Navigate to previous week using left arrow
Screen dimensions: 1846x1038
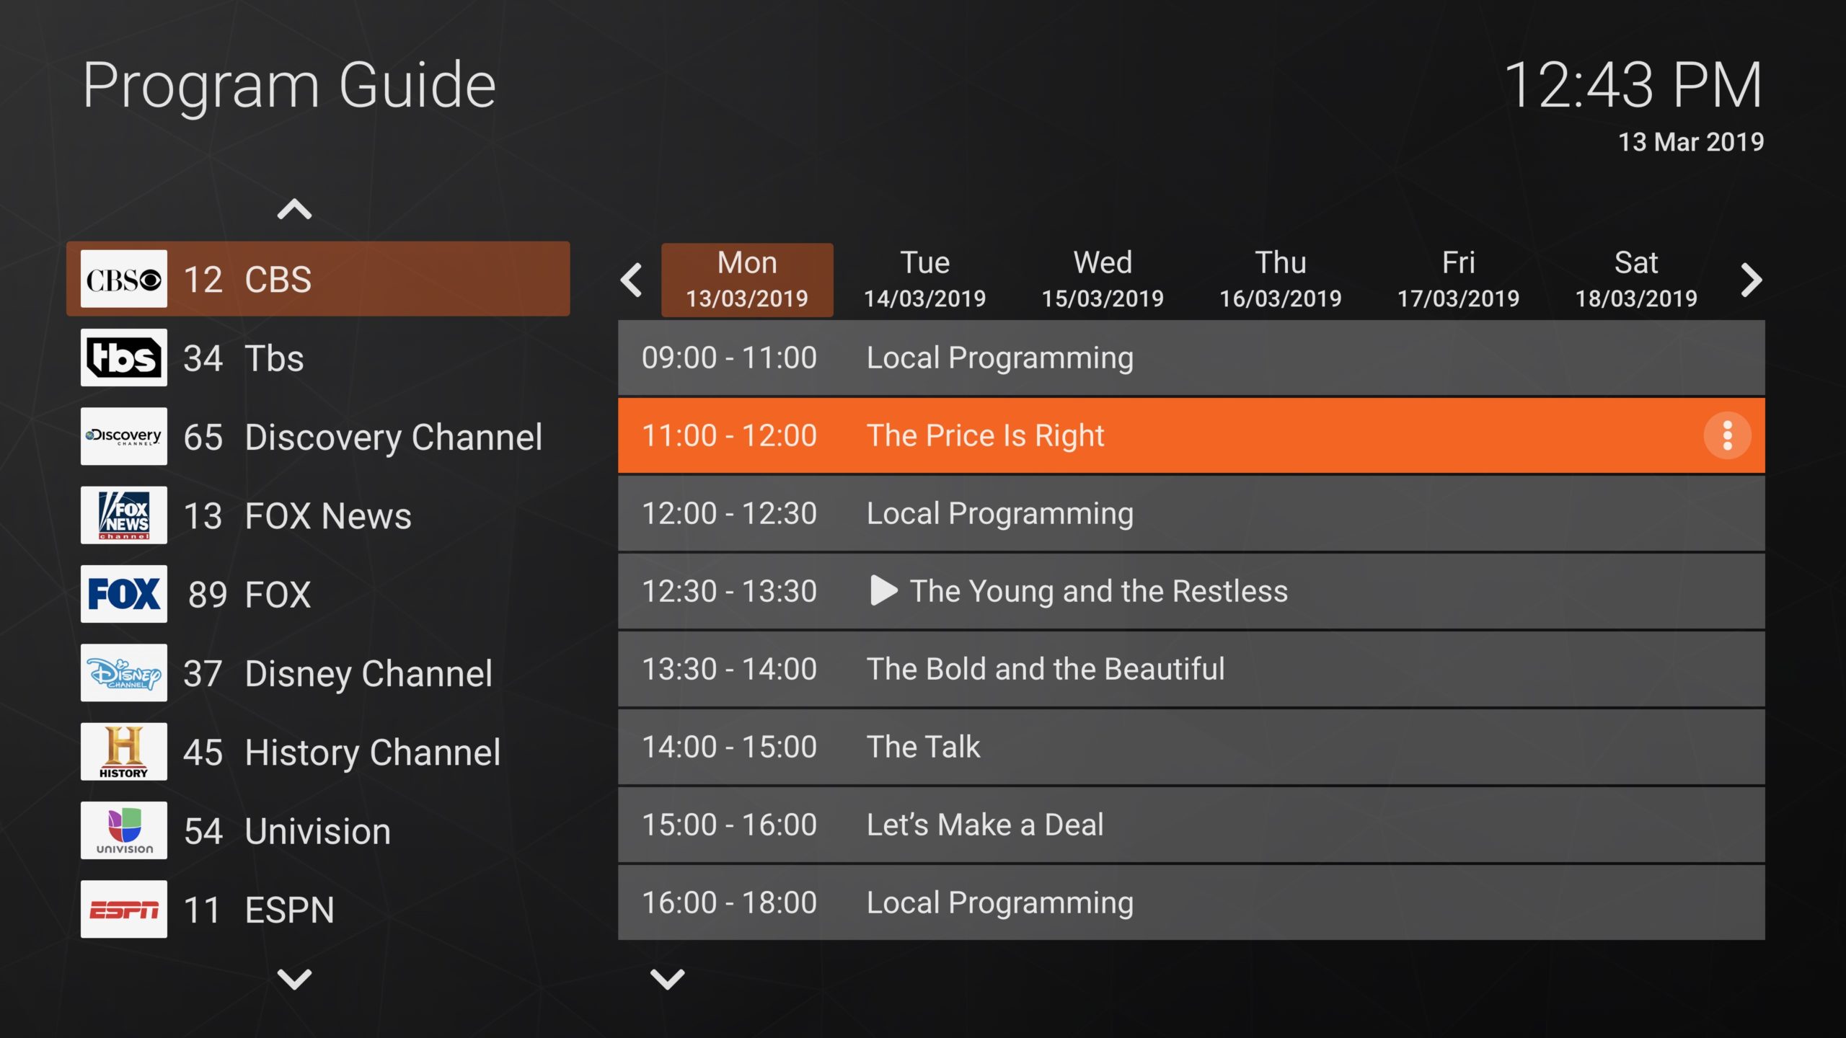pos(632,279)
